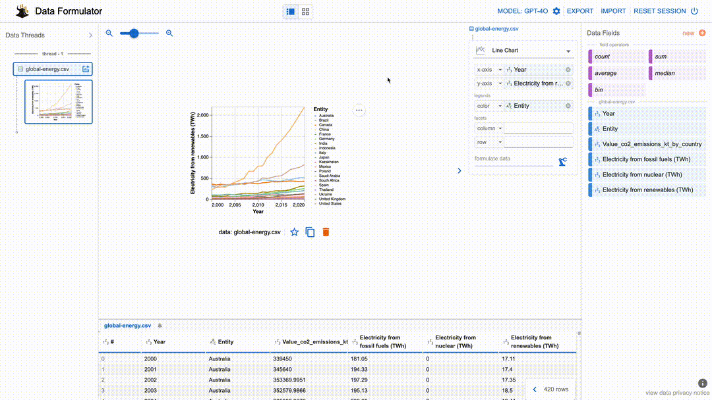Remove Entity field from color
The width and height of the screenshot is (712, 400).
point(568,106)
